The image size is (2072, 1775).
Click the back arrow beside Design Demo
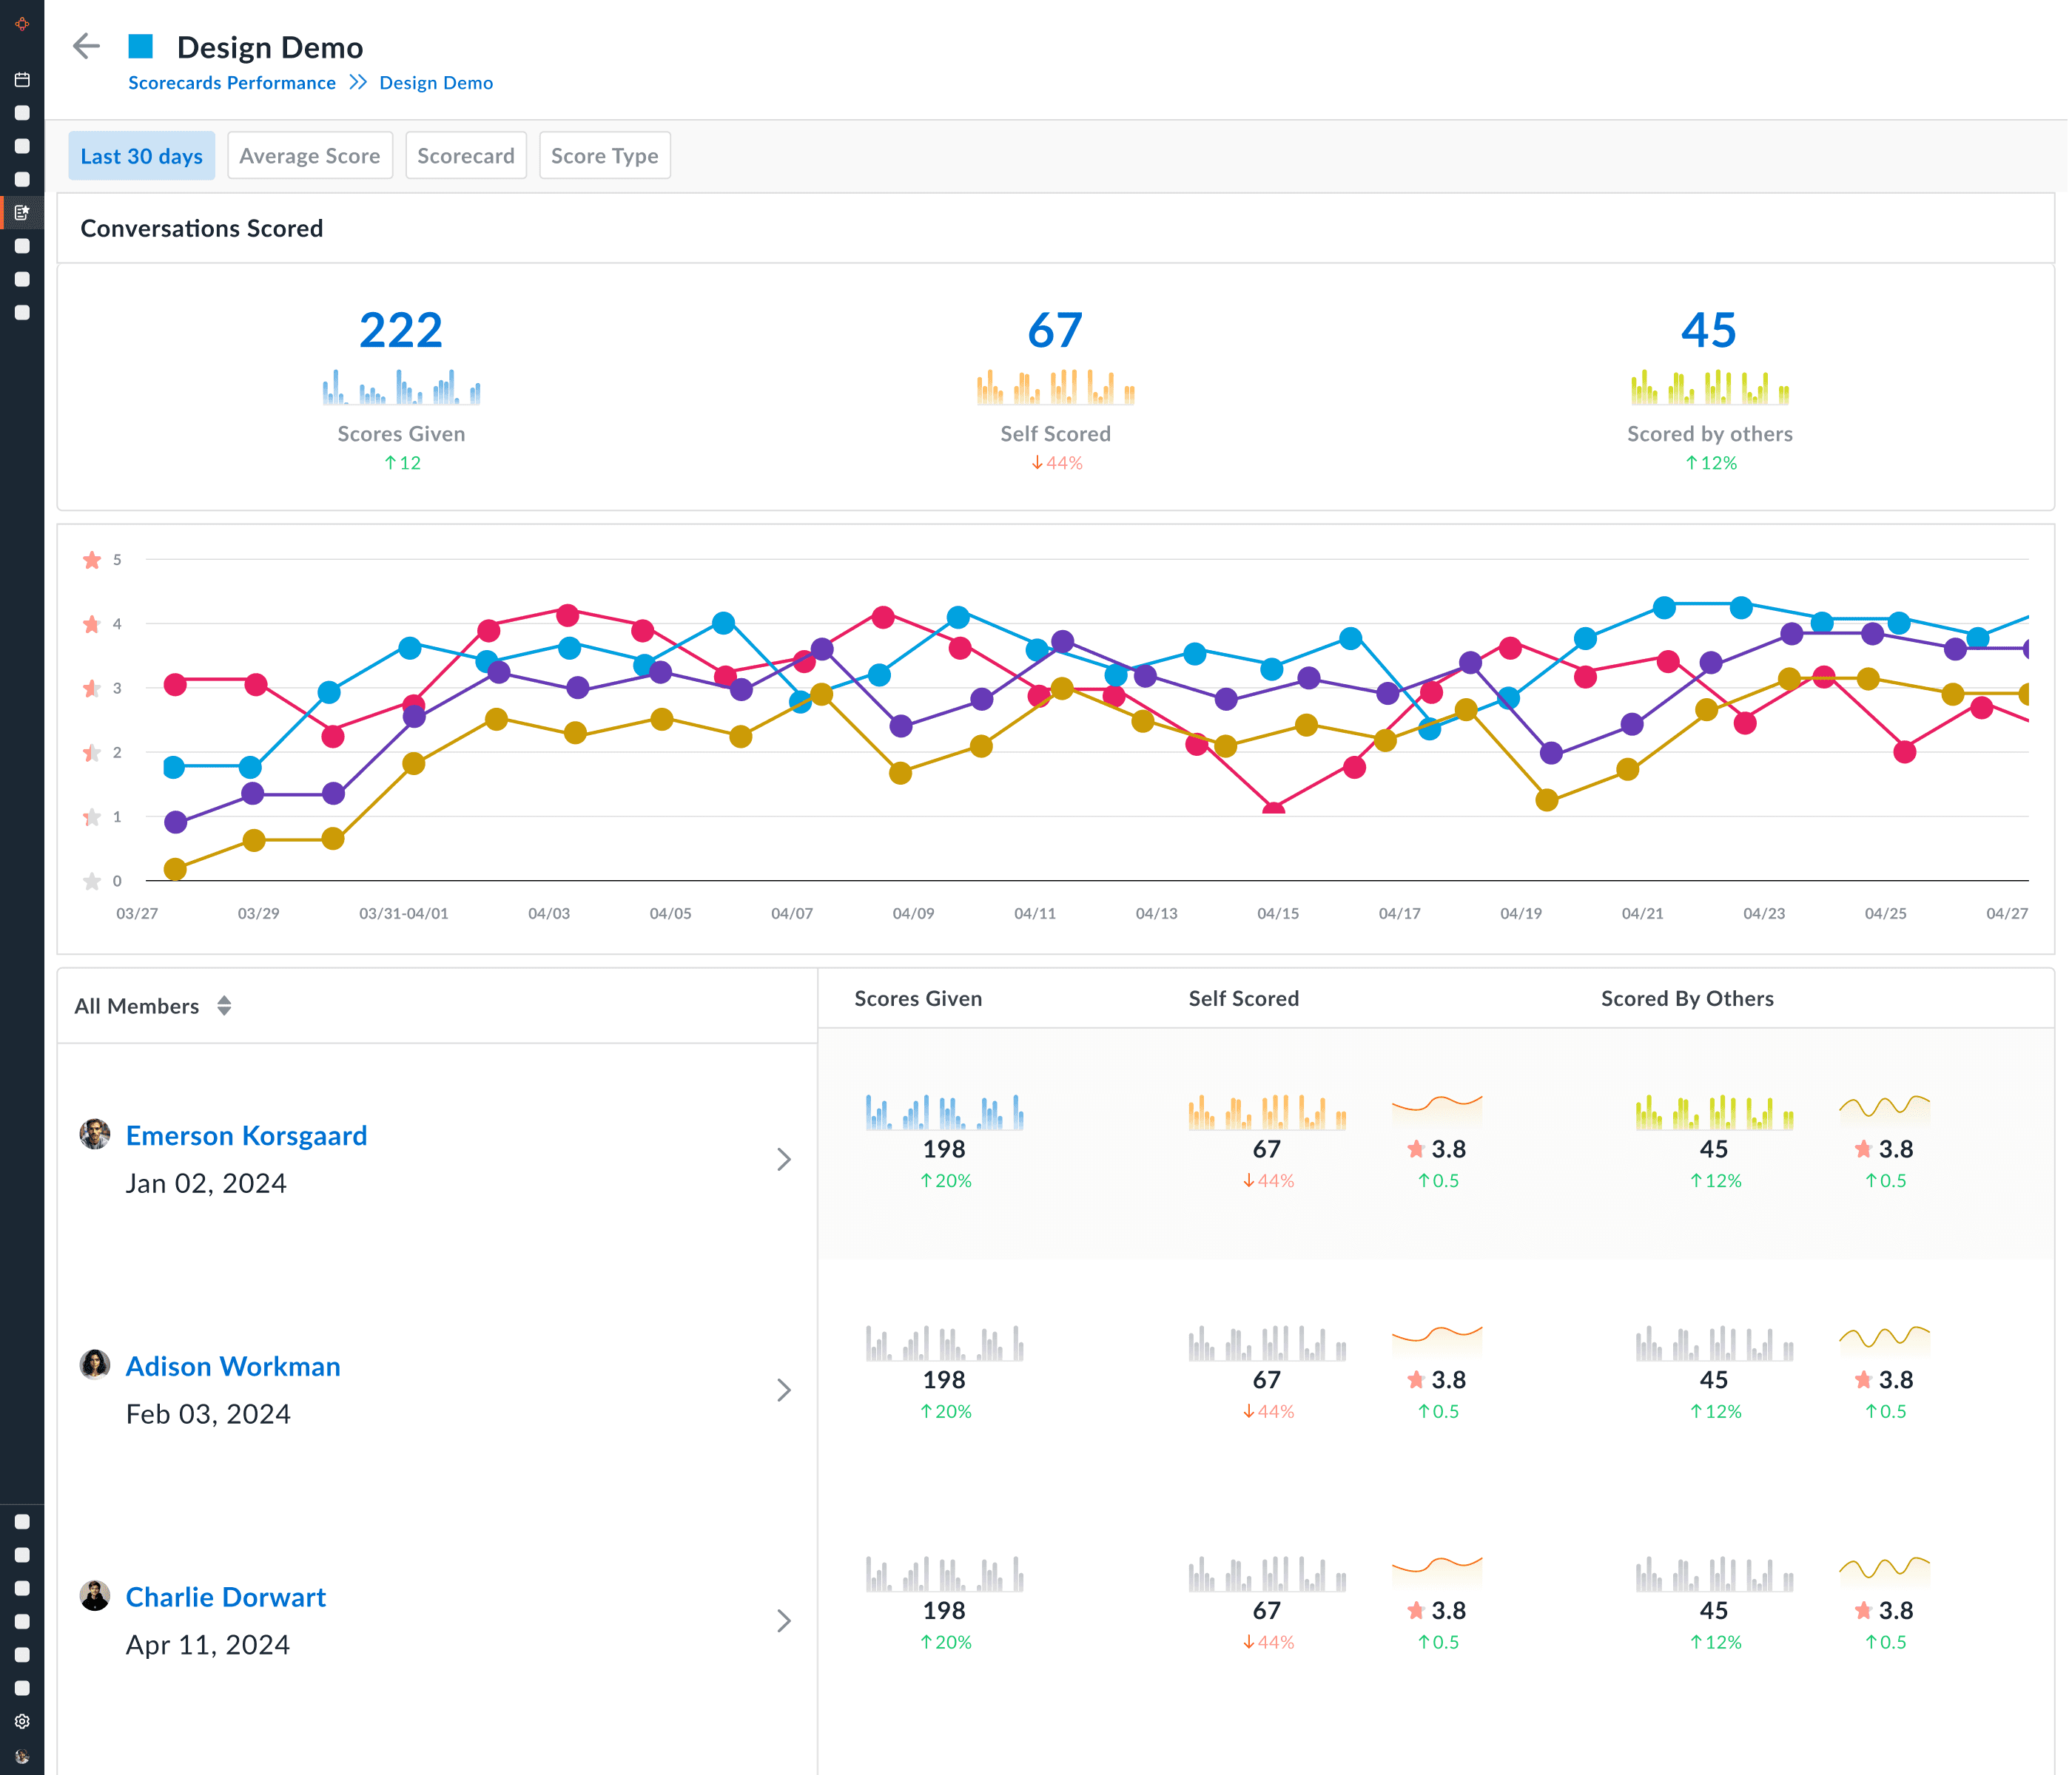(87, 46)
